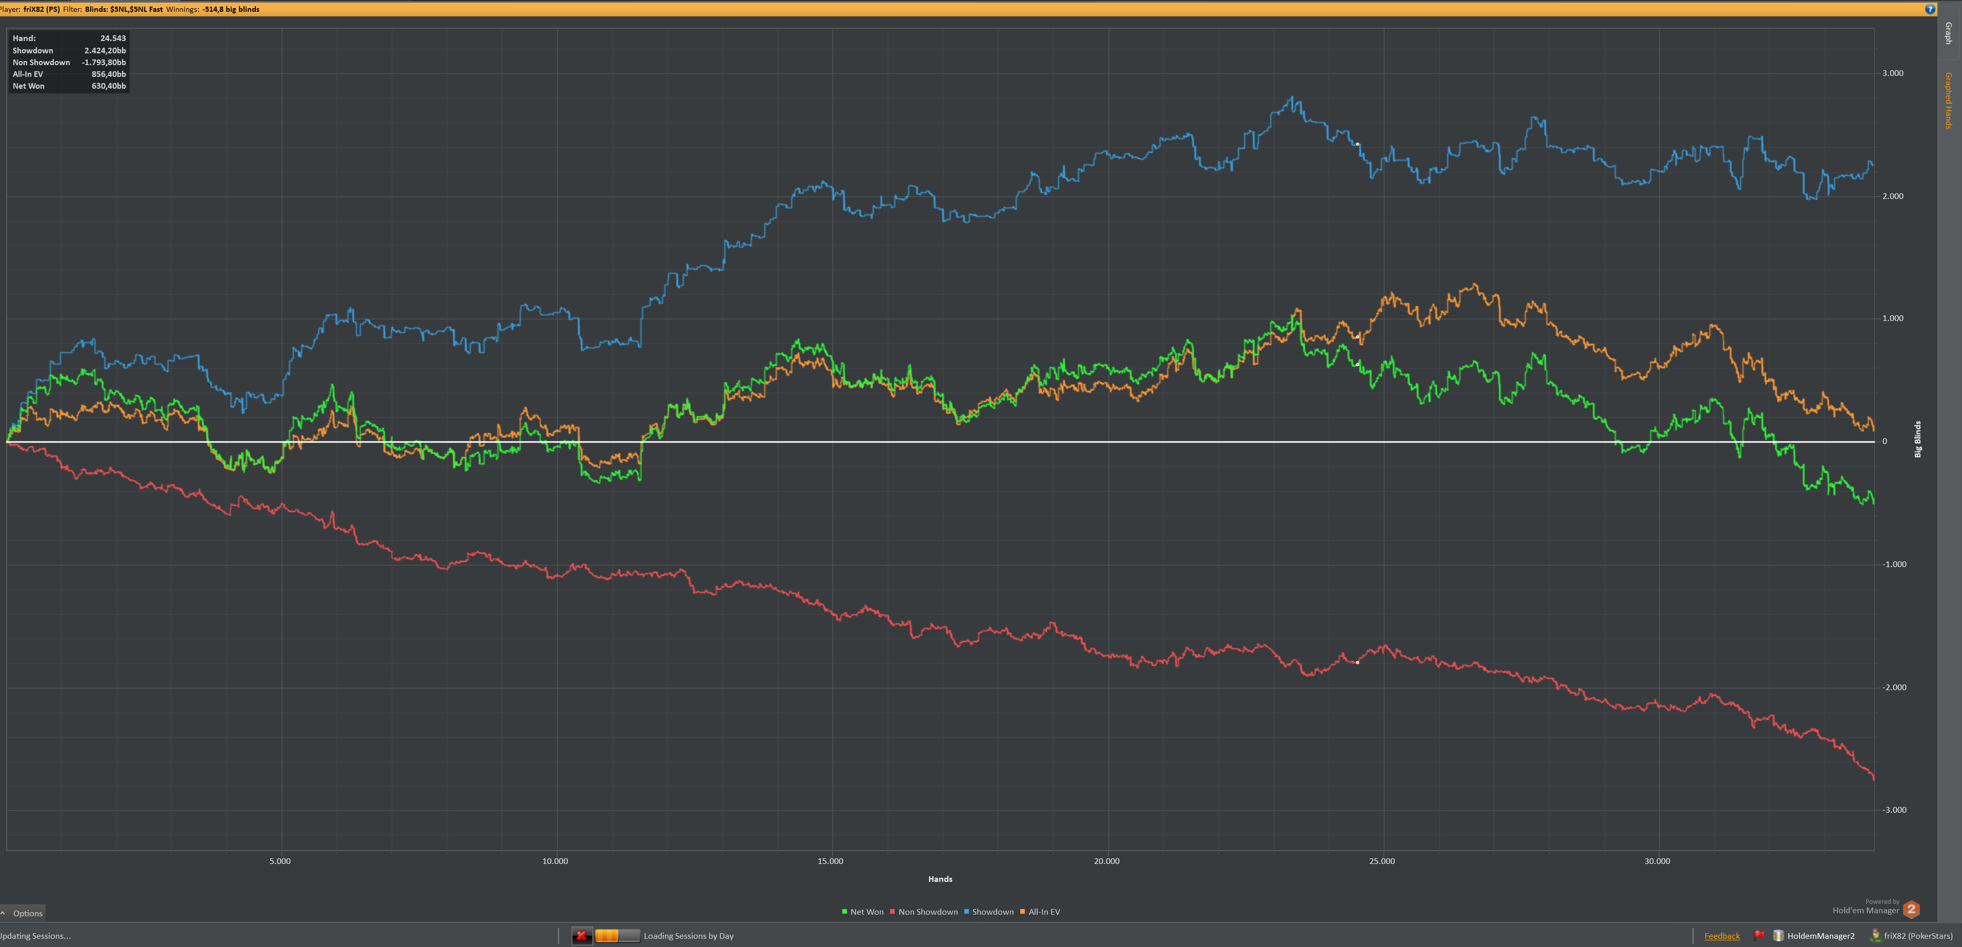Viewport: 1962px width, 947px height.
Task: Click the 30.000 x-axis label
Action: (1657, 861)
